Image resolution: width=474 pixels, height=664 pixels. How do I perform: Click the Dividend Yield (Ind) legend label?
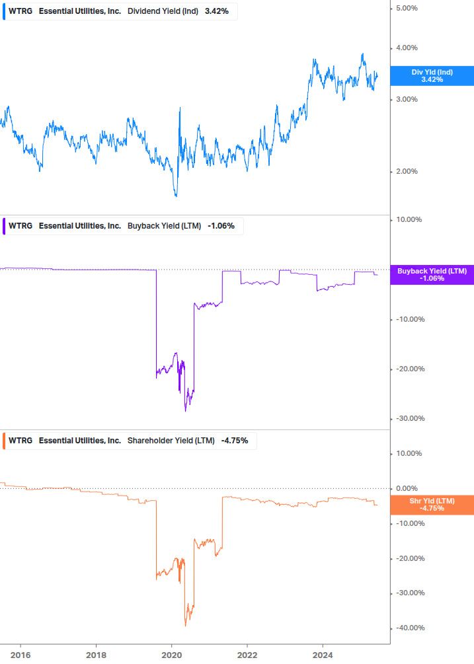click(163, 11)
